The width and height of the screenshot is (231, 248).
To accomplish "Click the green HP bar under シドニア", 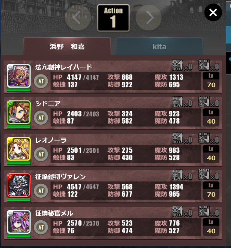I will (x=19, y=127).
